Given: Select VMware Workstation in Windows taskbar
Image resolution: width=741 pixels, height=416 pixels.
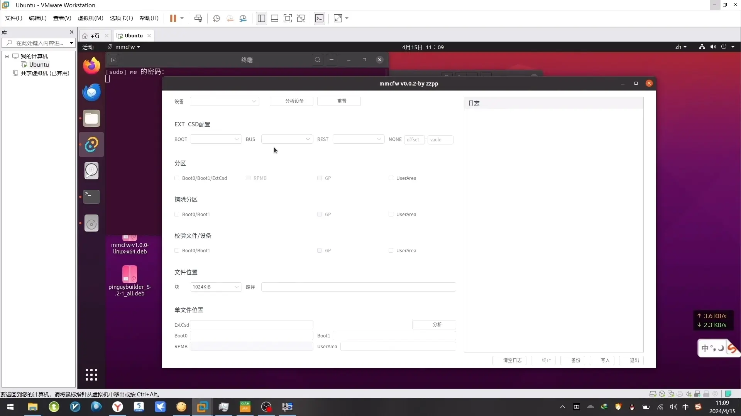Looking at the screenshot, I should pos(202,407).
